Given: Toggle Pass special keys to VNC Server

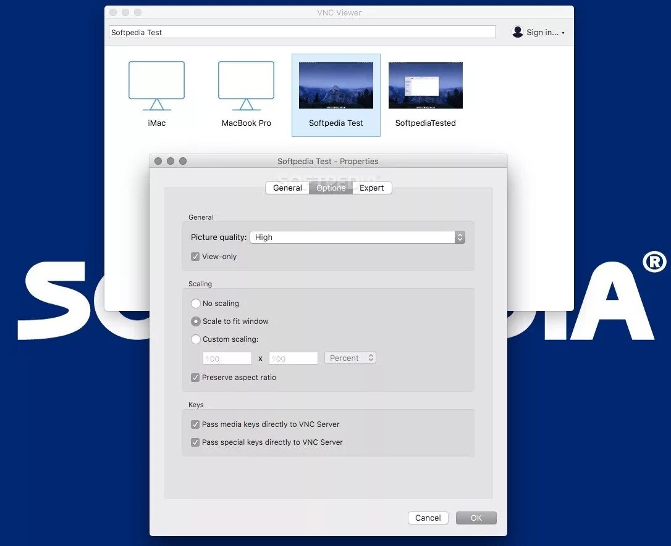Looking at the screenshot, I should coord(195,442).
